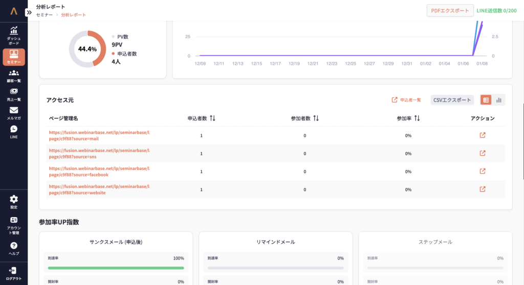Switch to bar chart view
Screen dimensions: 524x285
pyautogui.click(x=498, y=100)
